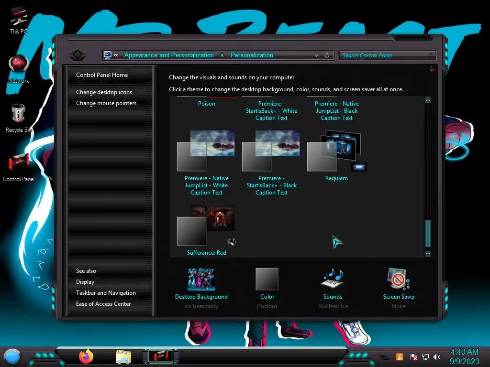This screenshot has width=490, height=367.
Task: Click the search magnifier icon
Action: tap(431, 55)
